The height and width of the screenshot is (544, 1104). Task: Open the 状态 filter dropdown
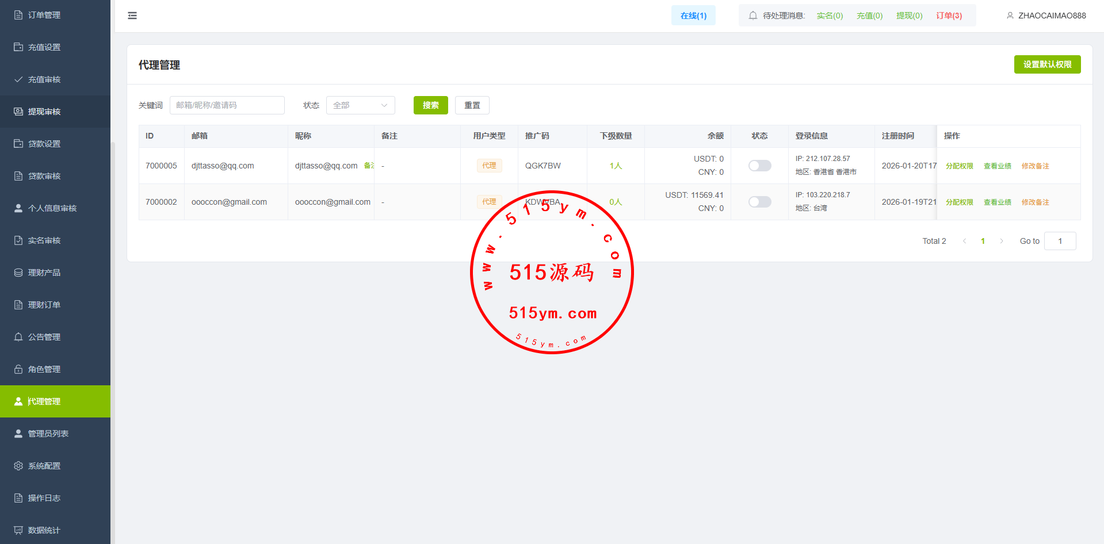[x=360, y=105]
